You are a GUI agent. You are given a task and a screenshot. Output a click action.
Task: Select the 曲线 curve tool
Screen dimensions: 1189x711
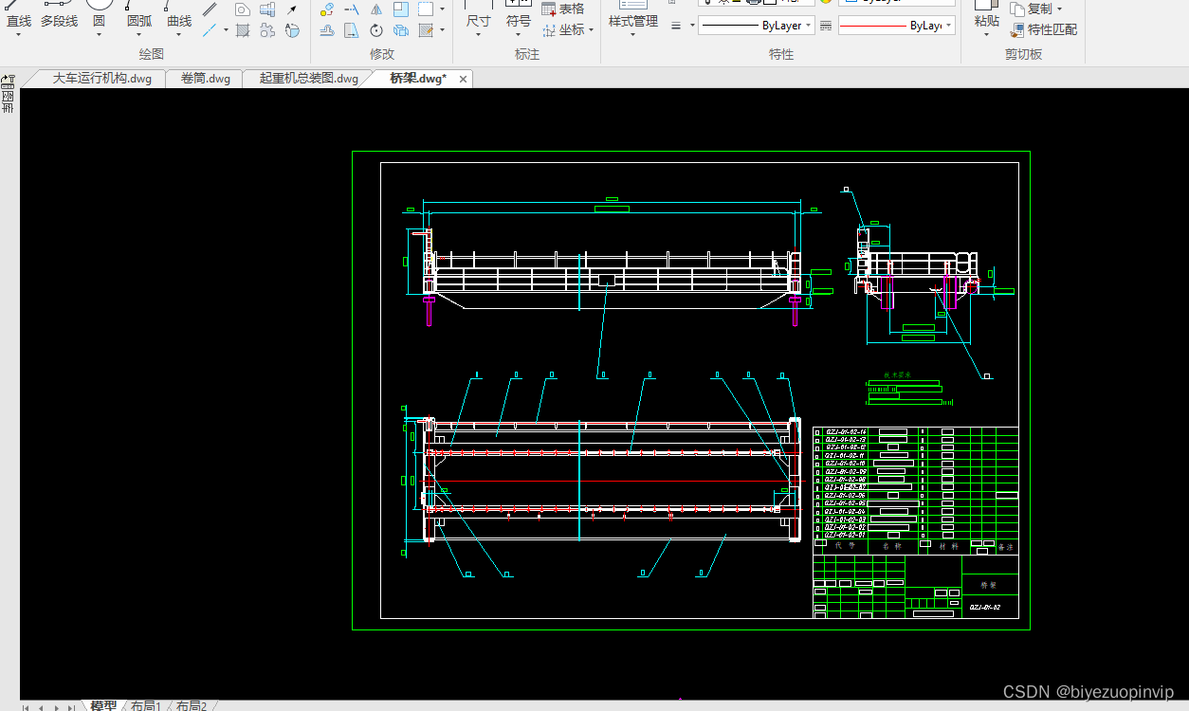179,14
